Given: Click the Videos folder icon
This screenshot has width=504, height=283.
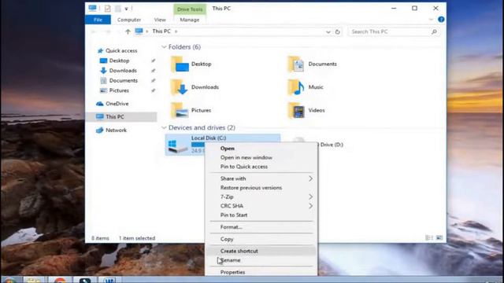Looking at the screenshot, I should pyautogui.click(x=296, y=110).
